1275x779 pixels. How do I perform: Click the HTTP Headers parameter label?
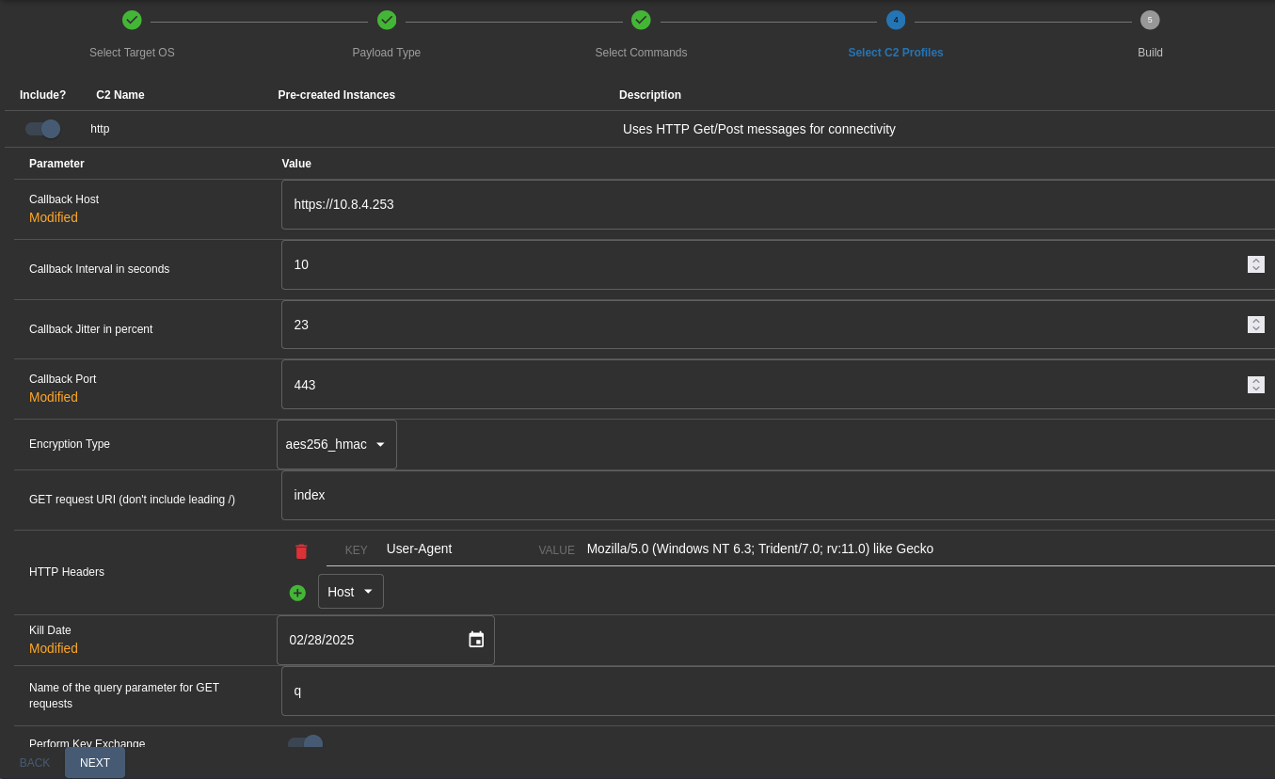67,572
